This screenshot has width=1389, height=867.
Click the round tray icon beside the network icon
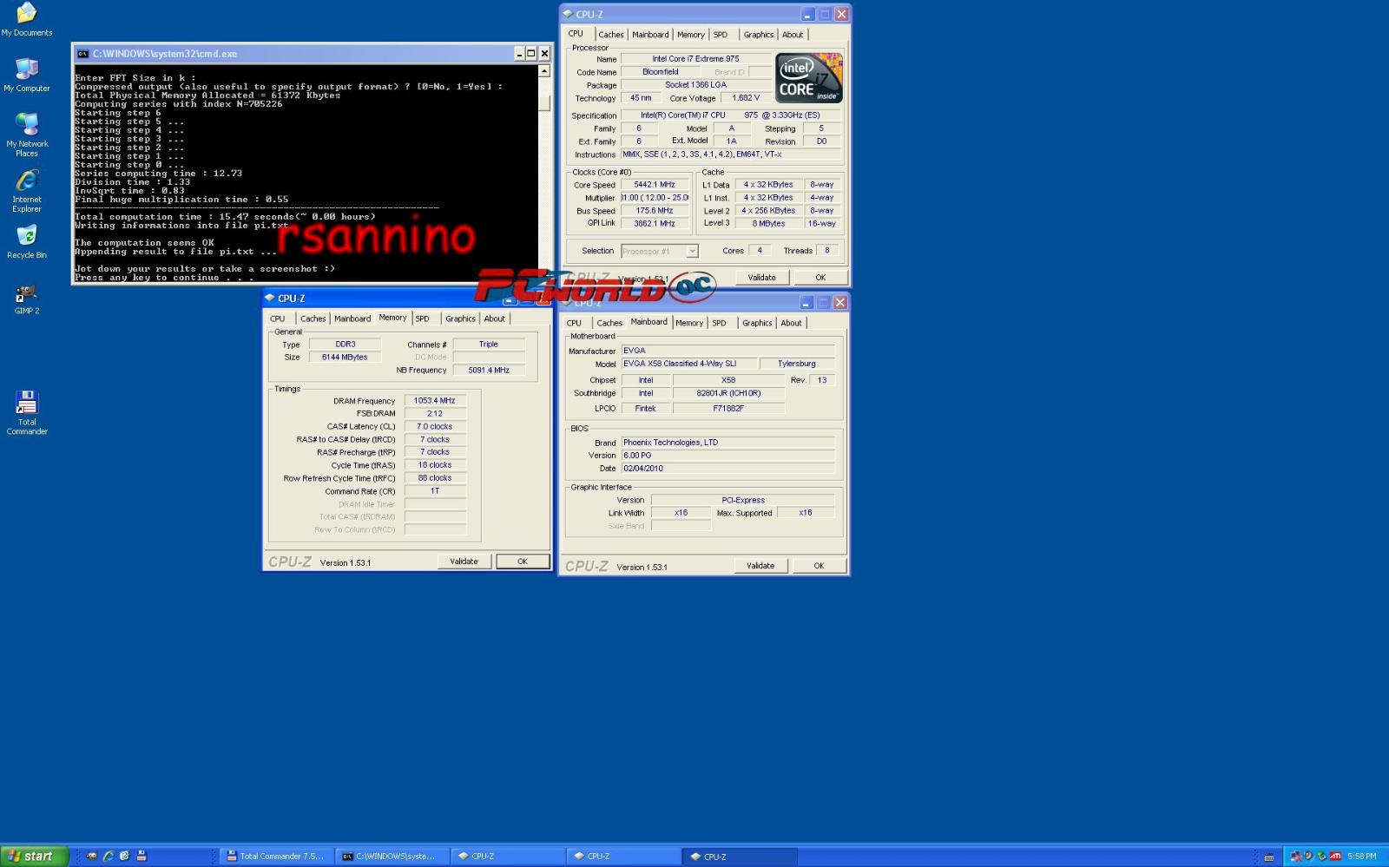[x=1308, y=856]
